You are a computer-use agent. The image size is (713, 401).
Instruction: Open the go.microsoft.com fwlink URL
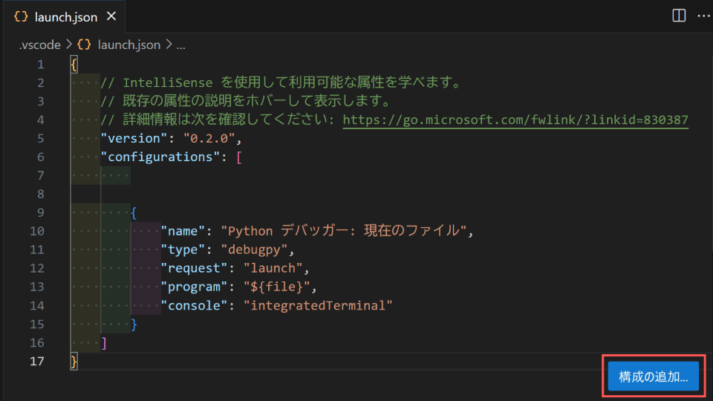pos(515,120)
